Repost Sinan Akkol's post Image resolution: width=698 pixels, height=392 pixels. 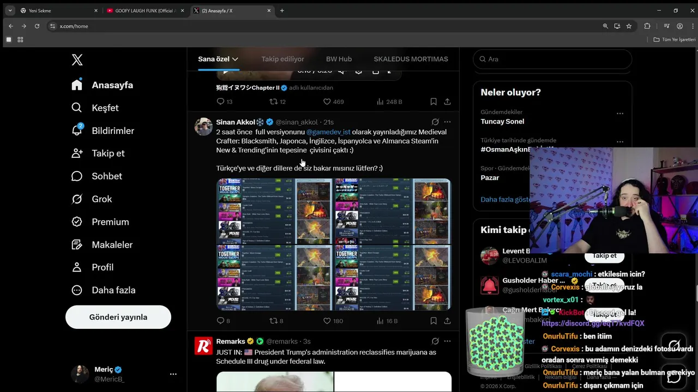[276, 321]
